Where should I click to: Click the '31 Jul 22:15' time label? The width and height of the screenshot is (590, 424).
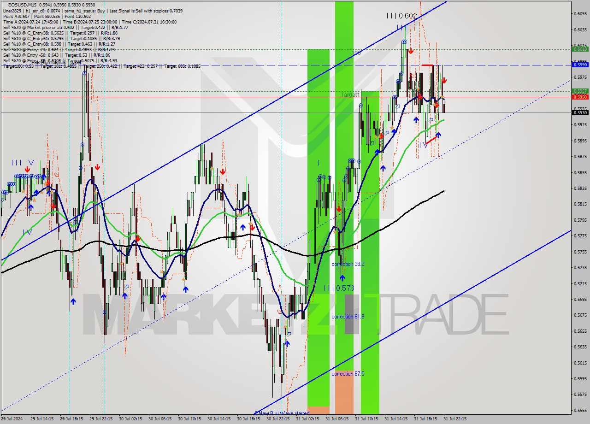point(456,419)
